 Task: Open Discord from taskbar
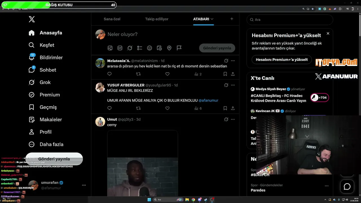200,200
